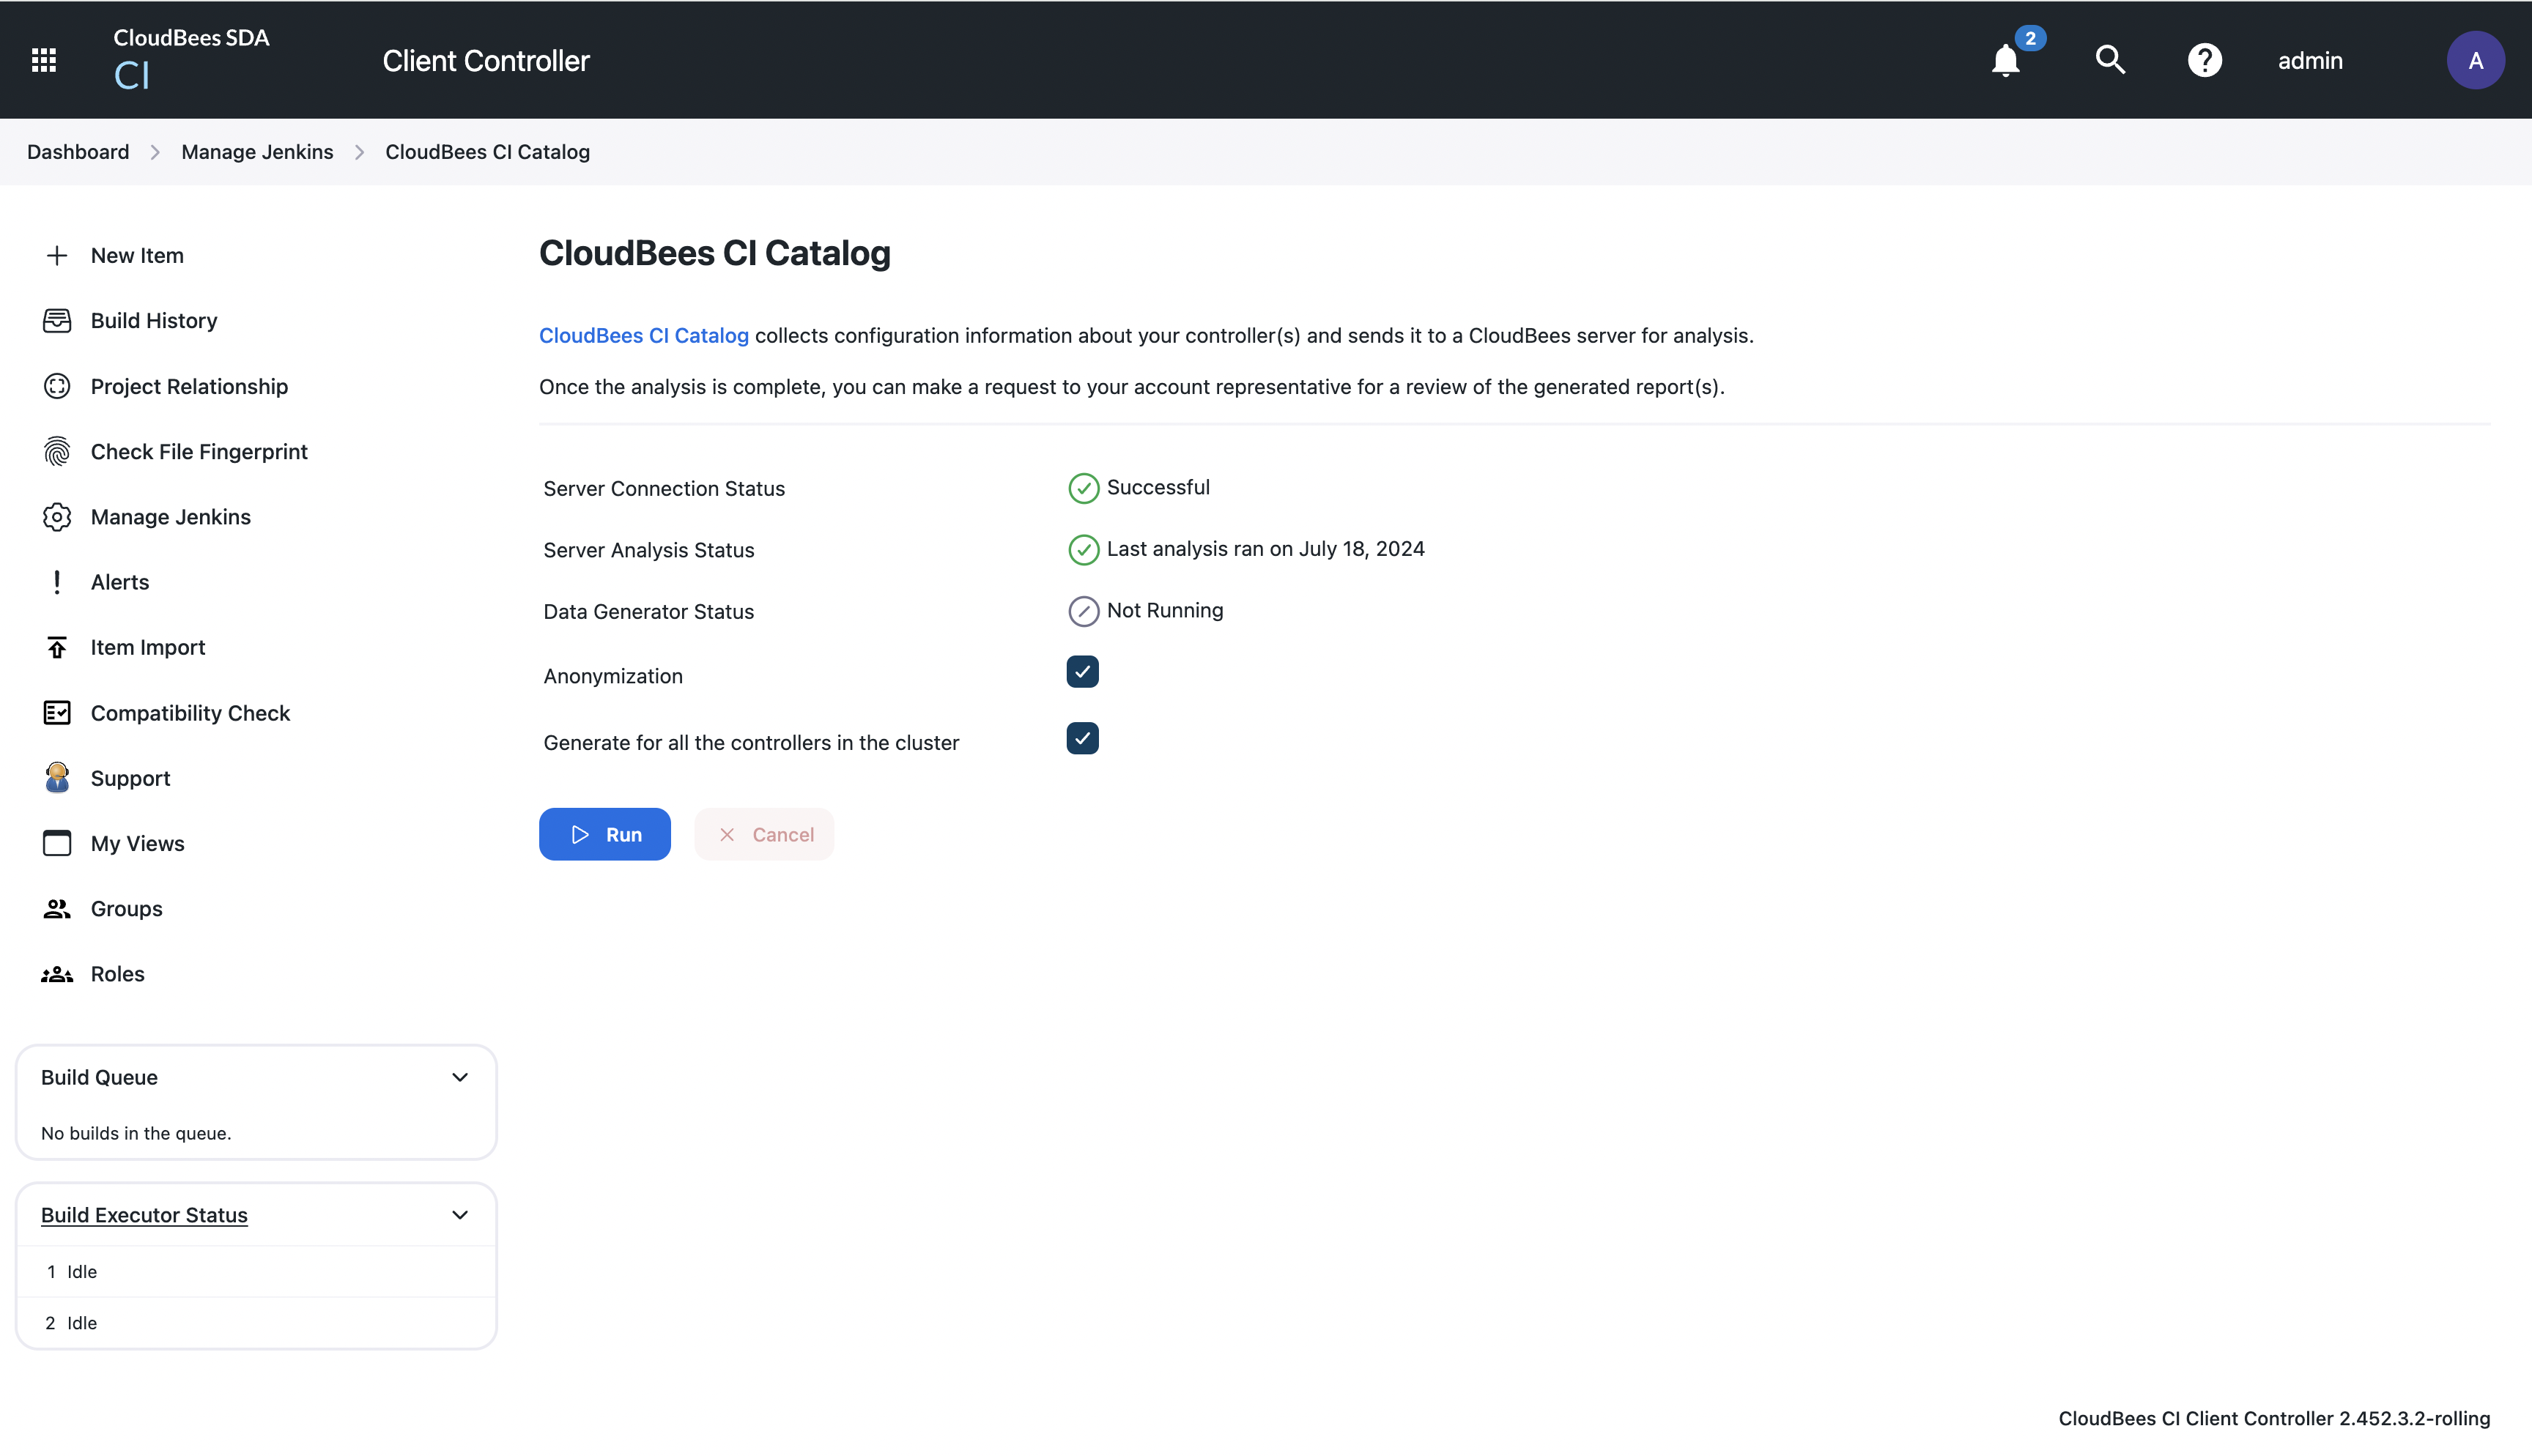This screenshot has height=1456, width=2532.
Task: Click the Check File Fingerprint icon
Action: pyautogui.click(x=57, y=451)
